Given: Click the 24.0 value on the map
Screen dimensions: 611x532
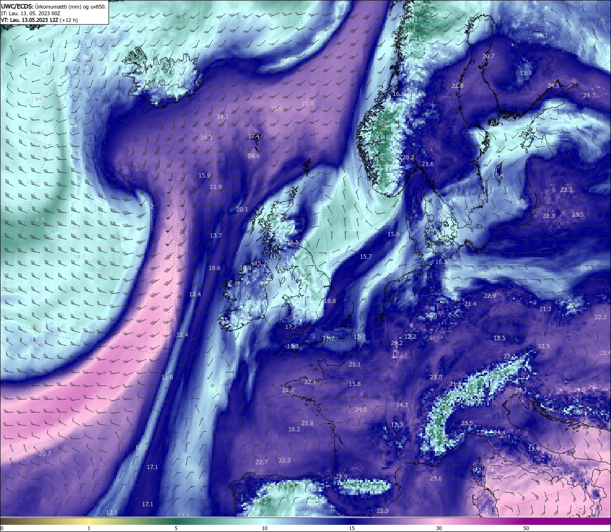Looking at the screenshot, I should click(361, 409).
